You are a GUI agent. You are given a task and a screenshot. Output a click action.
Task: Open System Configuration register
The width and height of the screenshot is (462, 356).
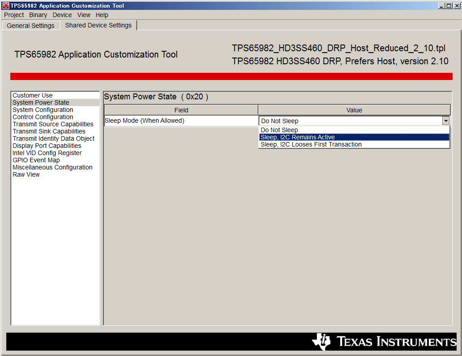point(55,110)
